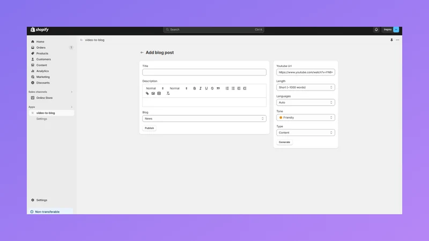This screenshot has width=429, height=241.
Task: Insert an image in the description
Action: coord(153,93)
